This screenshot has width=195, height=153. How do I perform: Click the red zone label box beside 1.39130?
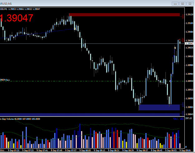click(x=183, y=16)
